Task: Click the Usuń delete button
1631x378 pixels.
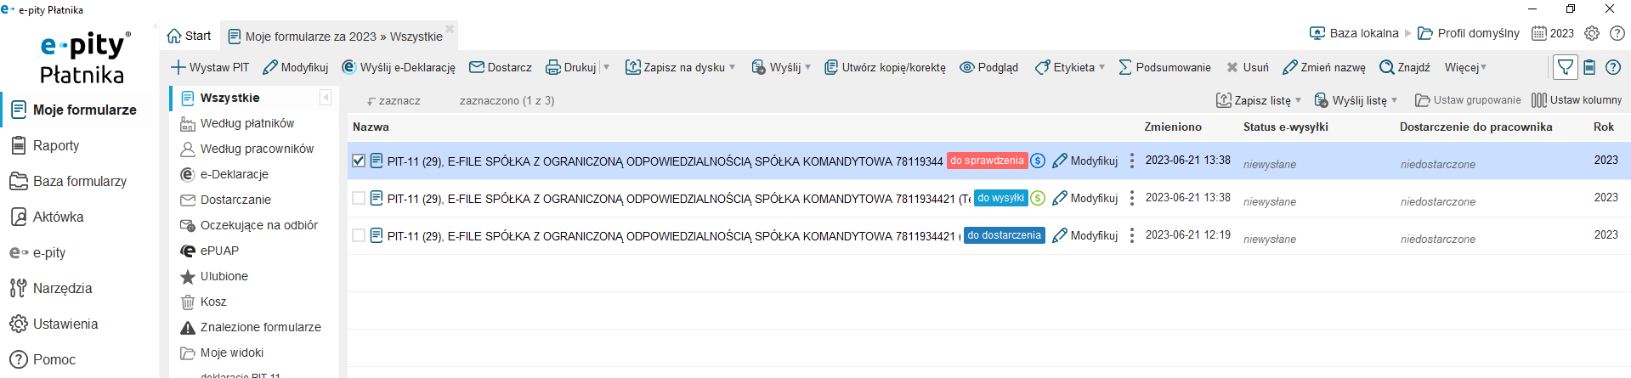Action: click(1248, 67)
